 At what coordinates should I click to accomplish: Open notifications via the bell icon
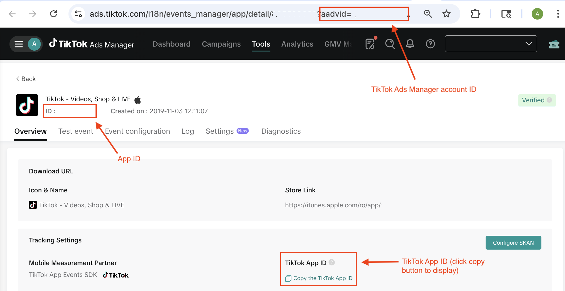(410, 44)
